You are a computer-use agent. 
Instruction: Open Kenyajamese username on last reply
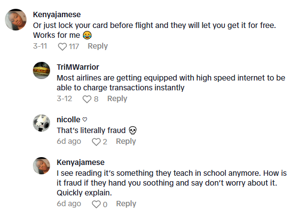pyautogui.click(x=81, y=162)
